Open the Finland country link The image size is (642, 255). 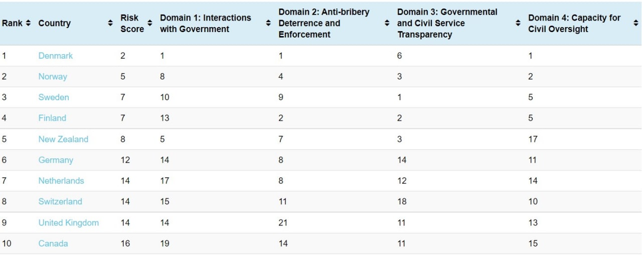coord(52,118)
